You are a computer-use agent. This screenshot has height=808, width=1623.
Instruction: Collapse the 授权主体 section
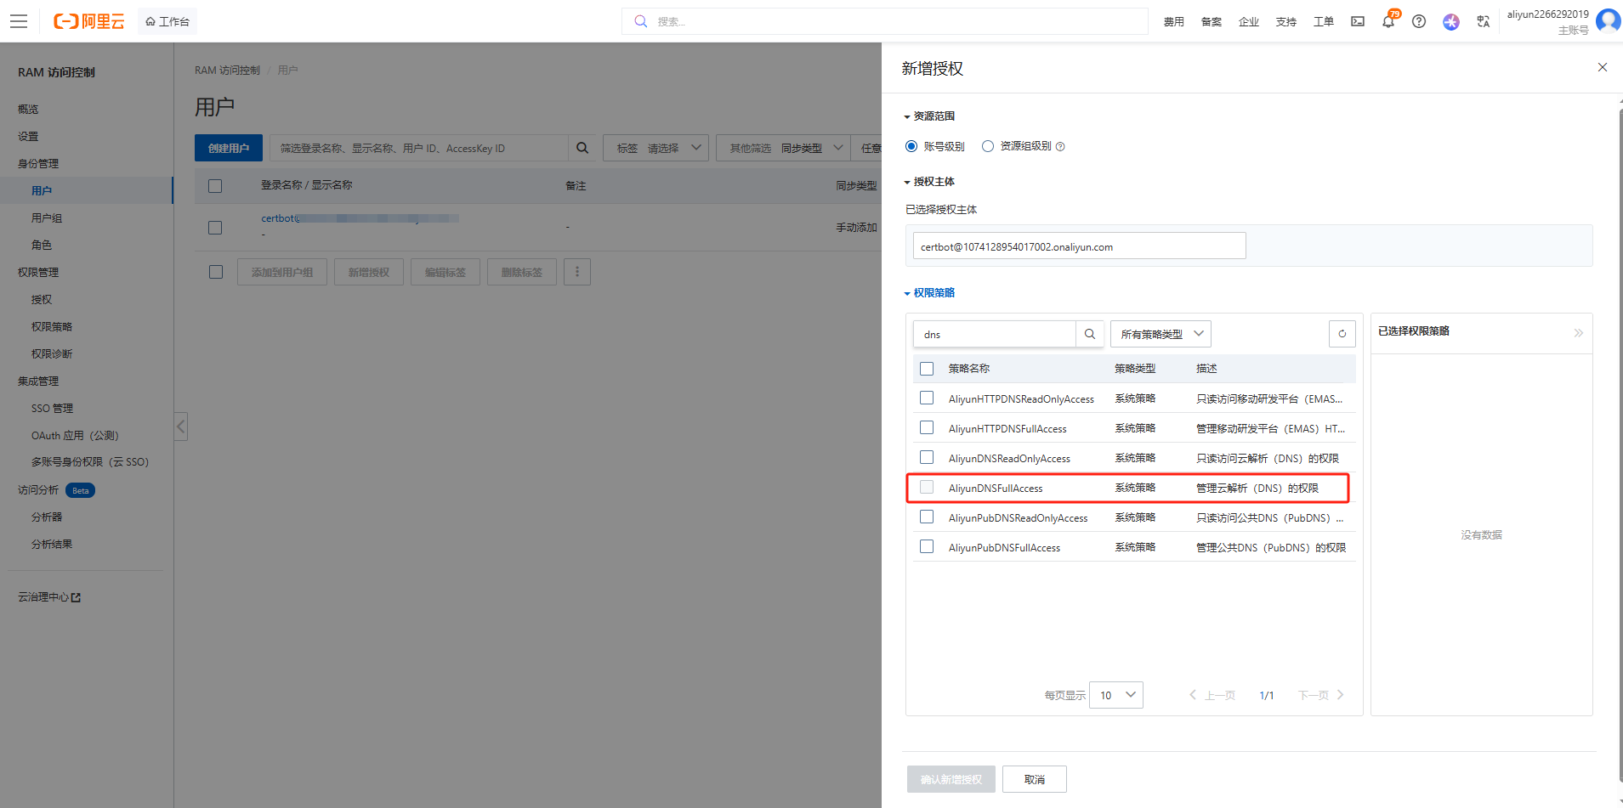pyautogui.click(x=929, y=182)
